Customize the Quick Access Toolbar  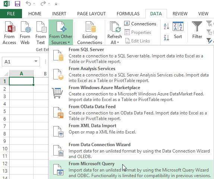coord(56,4)
